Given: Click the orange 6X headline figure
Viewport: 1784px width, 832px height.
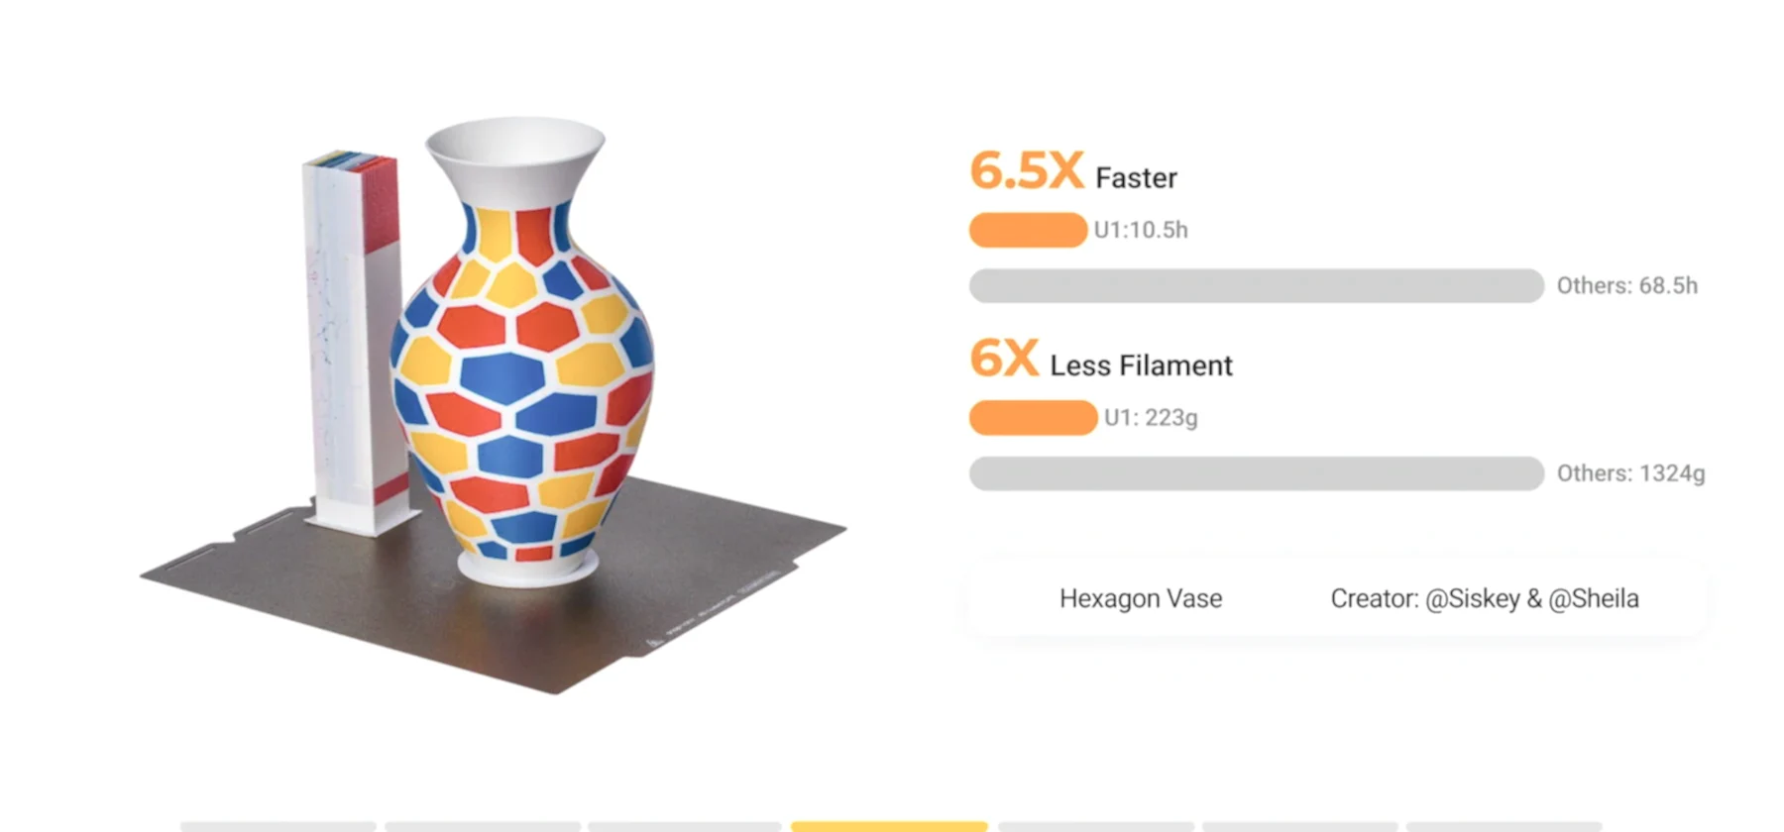Looking at the screenshot, I should click(x=1003, y=359).
